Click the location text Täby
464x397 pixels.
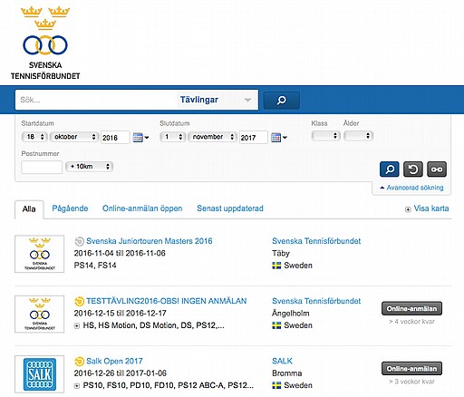click(x=281, y=254)
